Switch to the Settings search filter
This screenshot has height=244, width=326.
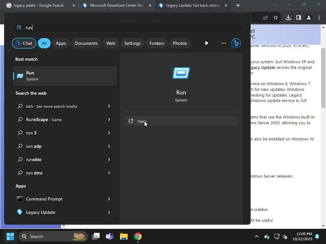point(132,43)
